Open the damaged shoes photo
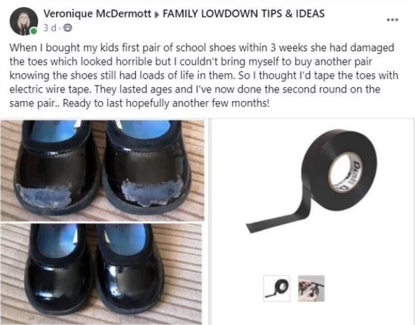This screenshot has height=325, width=415. tap(102, 171)
